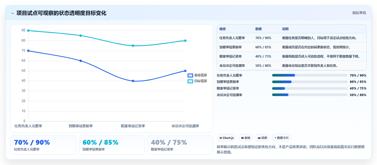Viewport: 377px width, 165px height.
Task: Click baseline point at 到期事项更新率 (60)
Action: (x=81, y=61)
